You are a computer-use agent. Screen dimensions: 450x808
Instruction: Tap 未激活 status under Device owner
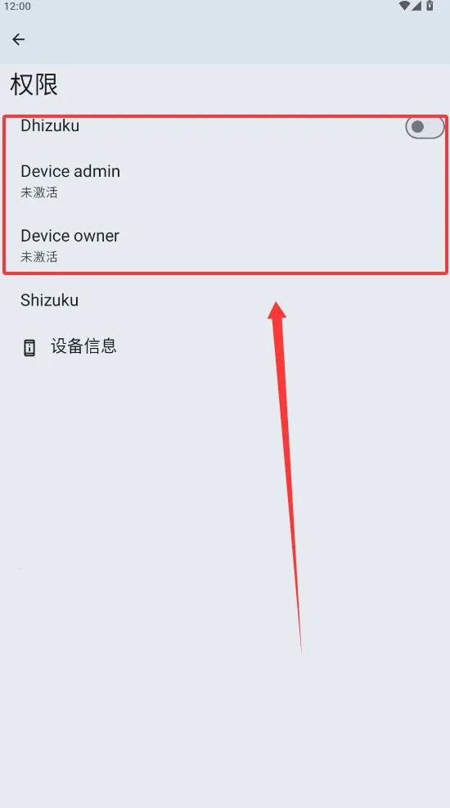tap(39, 256)
